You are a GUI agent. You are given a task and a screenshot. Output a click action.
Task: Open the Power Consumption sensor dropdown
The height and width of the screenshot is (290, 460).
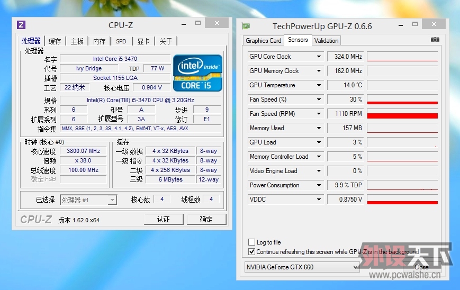pos(319,185)
